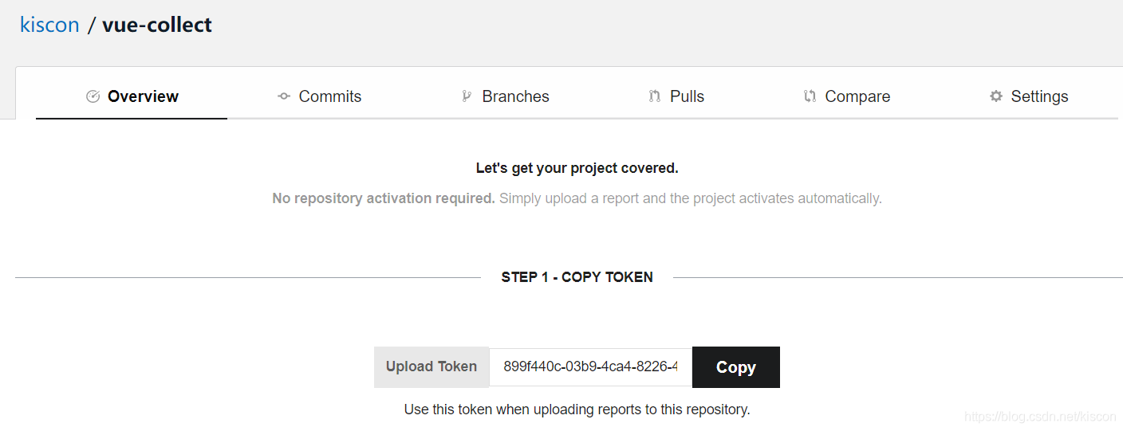Image resolution: width=1123 pixels, height=431 pixels.
Task: Click the STEP 1 - COPY TOKEN heading
Action: pos(577,277)
